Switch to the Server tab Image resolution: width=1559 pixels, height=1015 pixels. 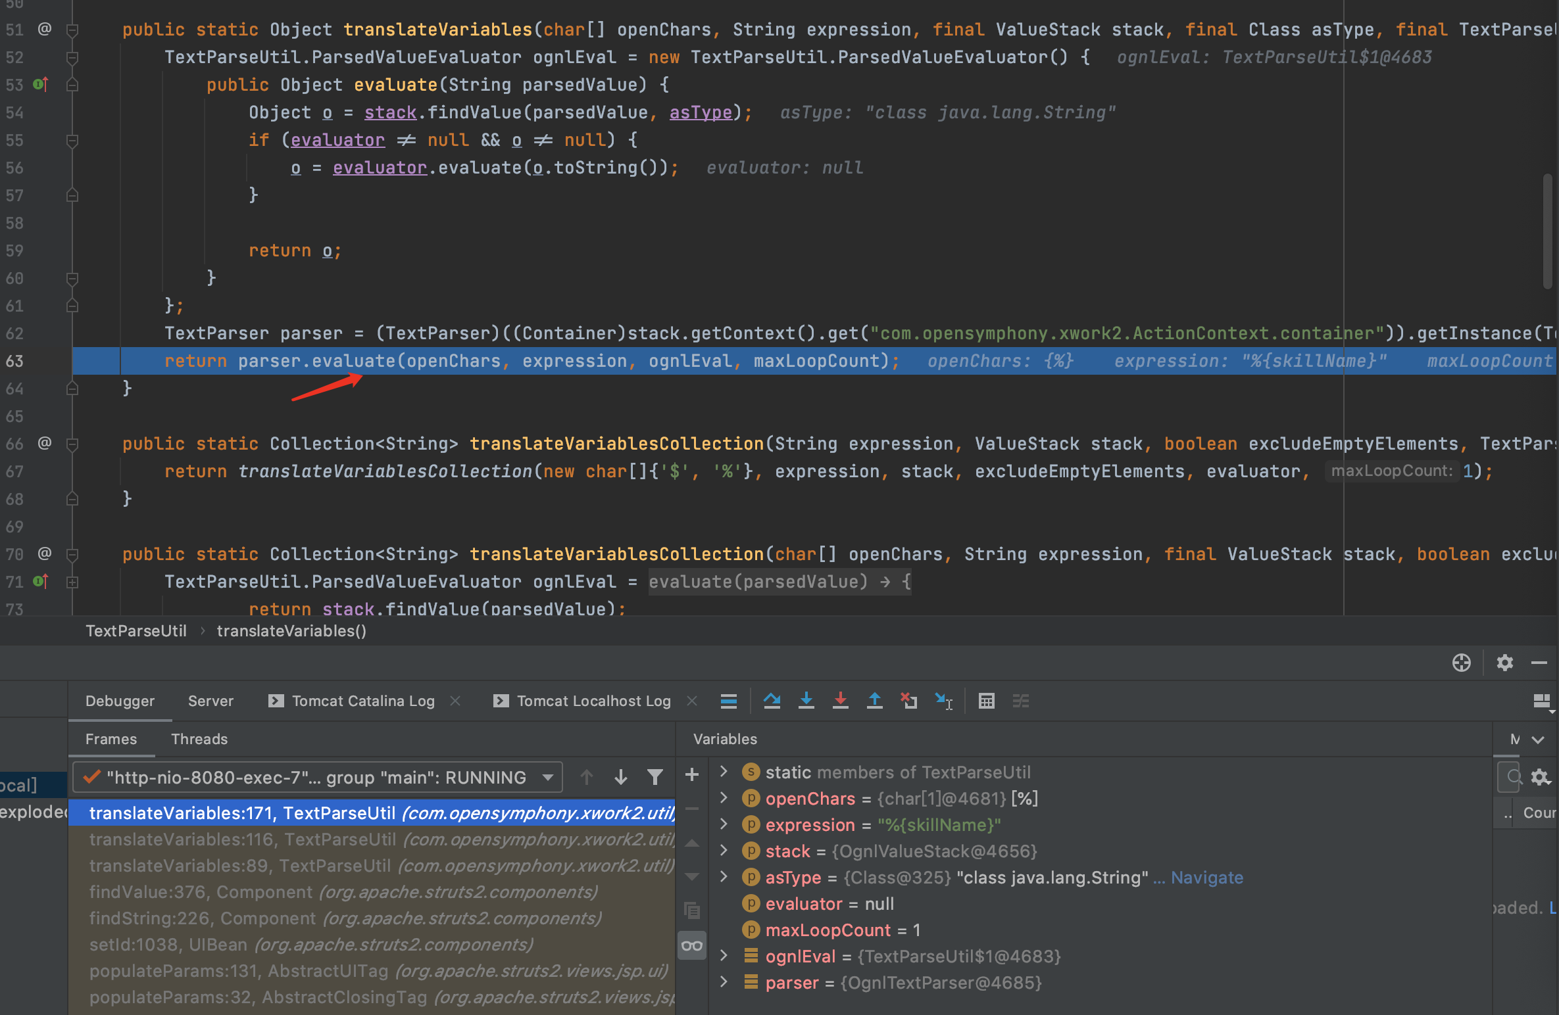210,701
